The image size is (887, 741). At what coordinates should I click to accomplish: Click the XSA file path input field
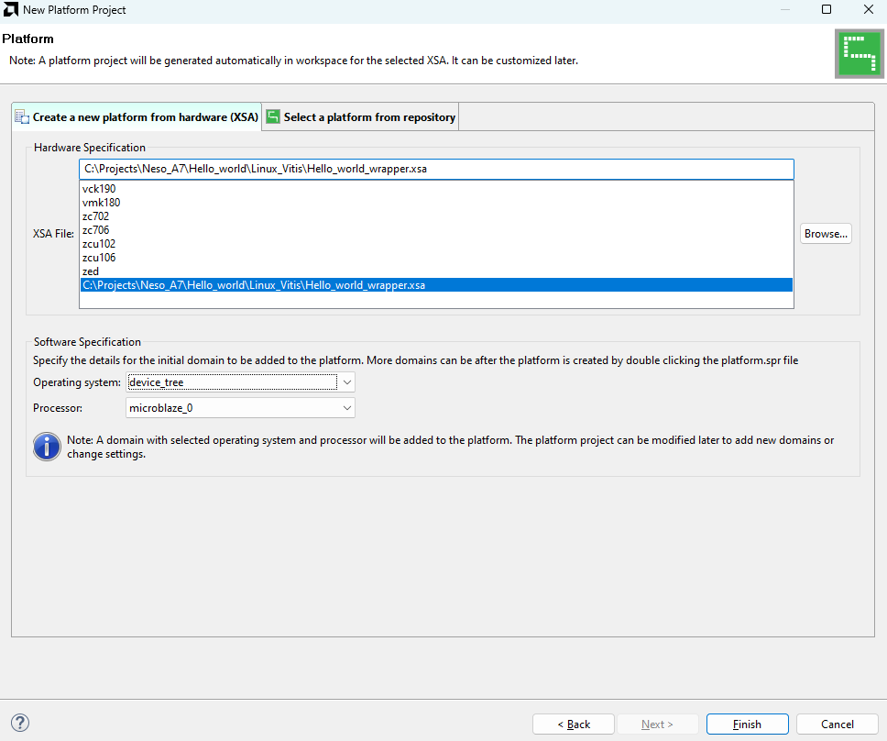pyautogui.click(x=435, y=170)
